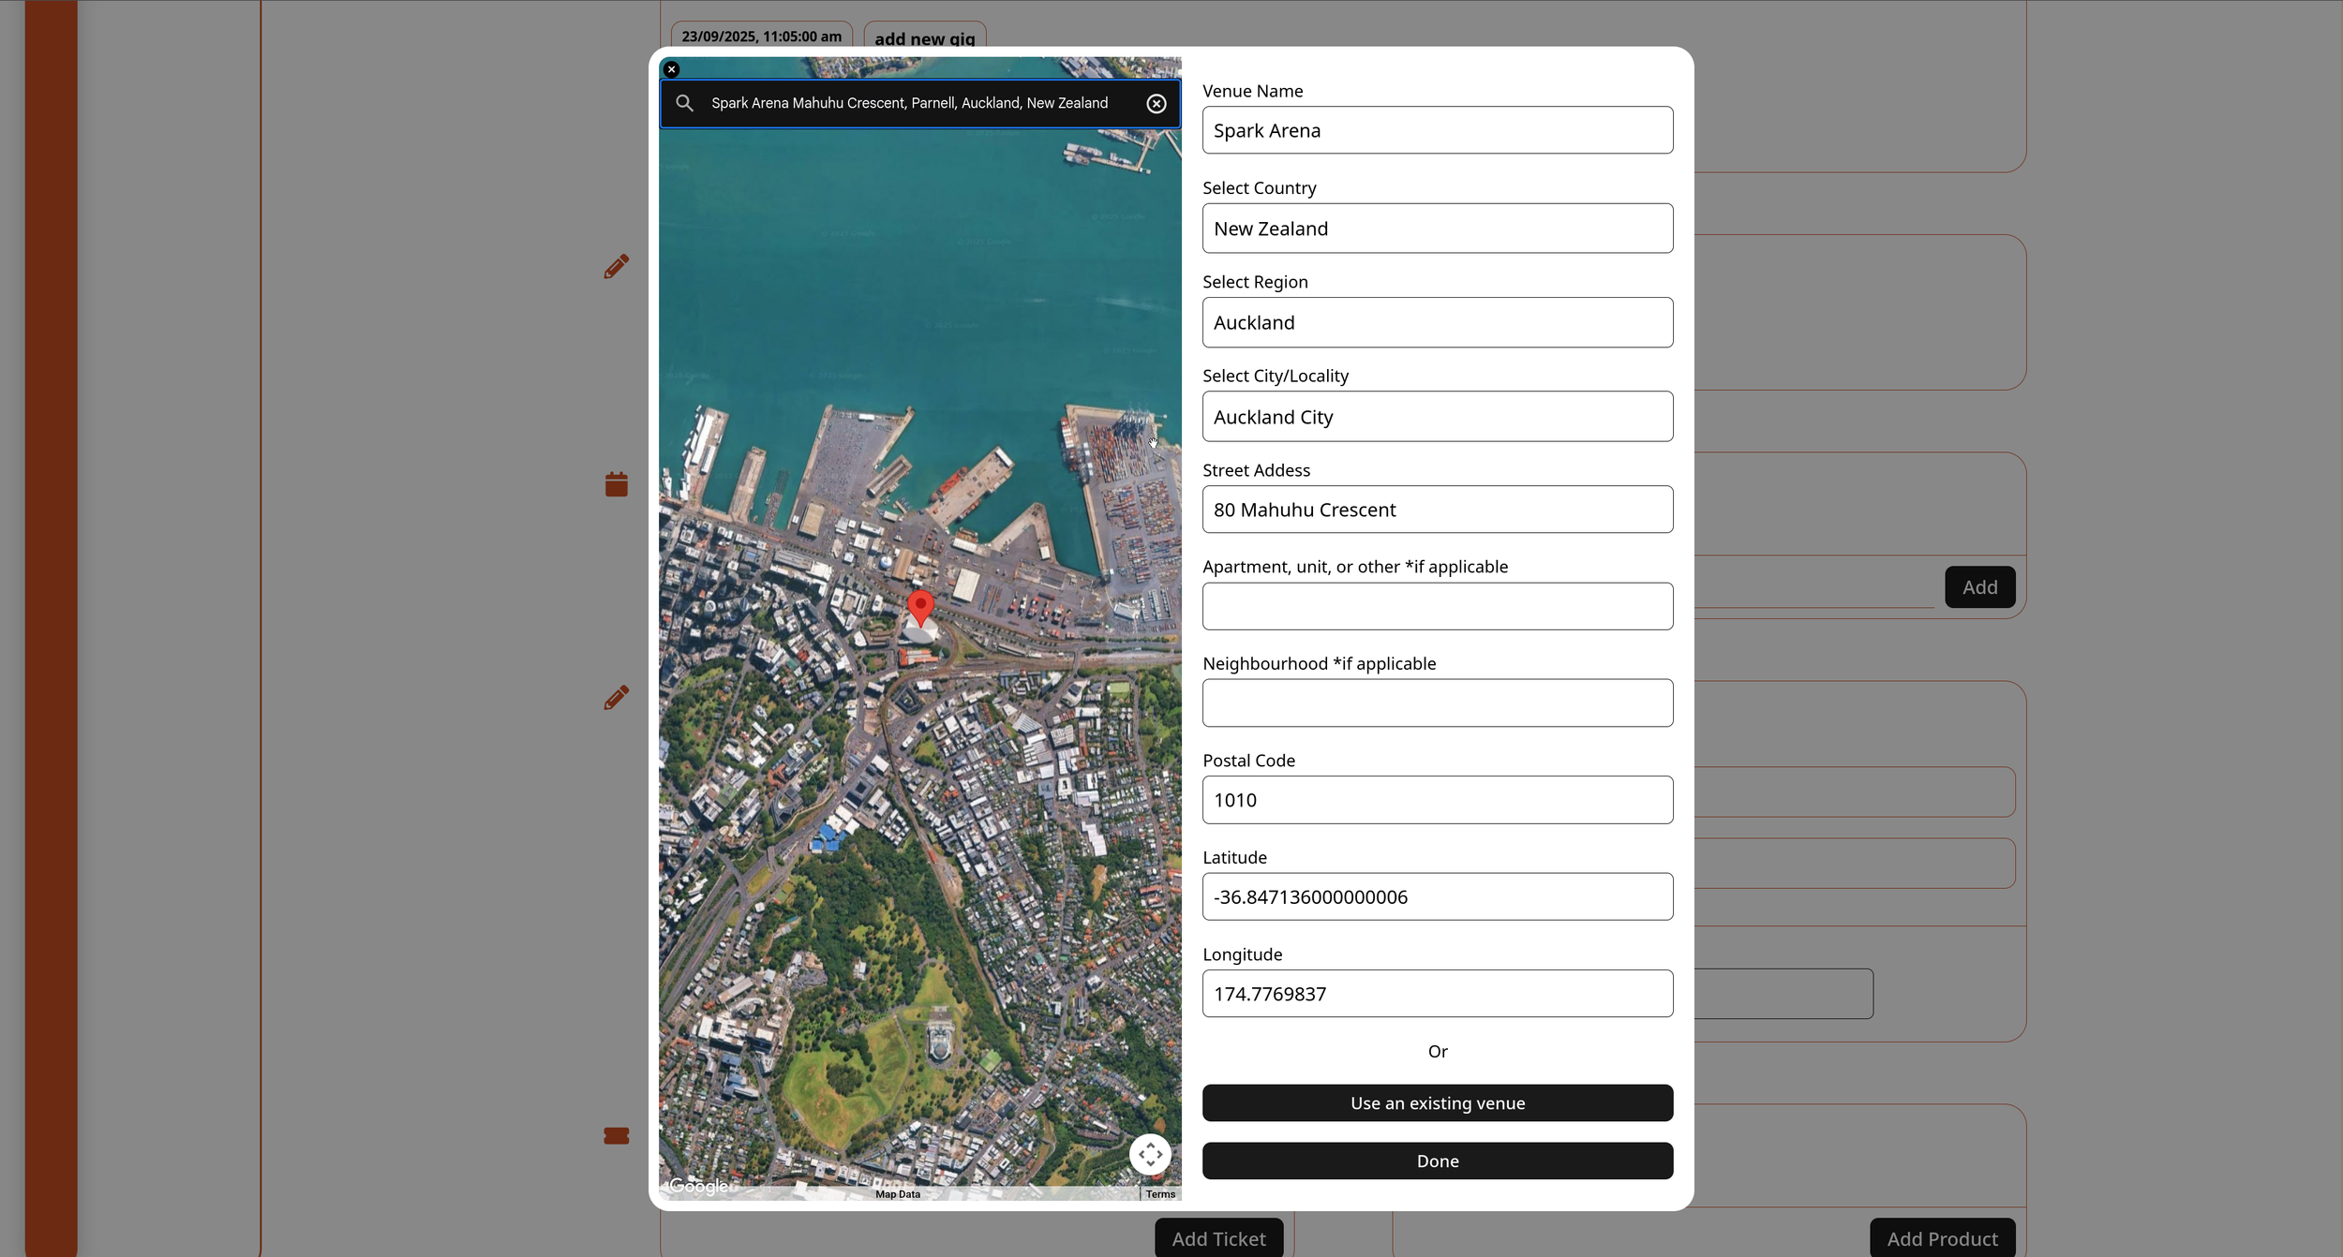The height and width of the screenshot is (1257, 2343).
Task: Click the map search text box
Action: pos(909,103)
